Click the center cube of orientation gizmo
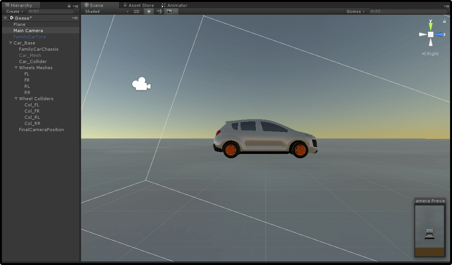 coord(430,34)
